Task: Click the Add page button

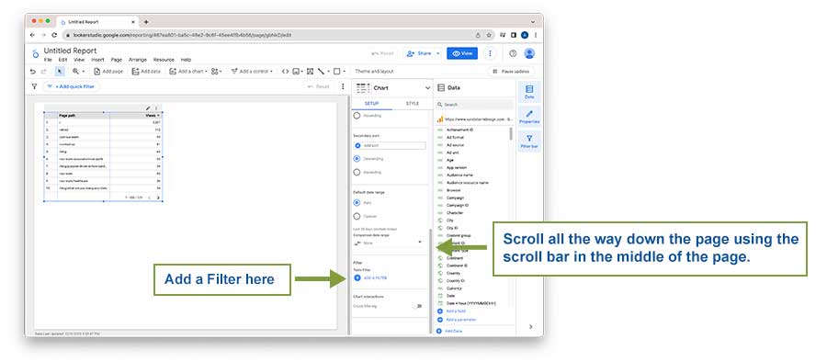Action: [x=108, y=72]
